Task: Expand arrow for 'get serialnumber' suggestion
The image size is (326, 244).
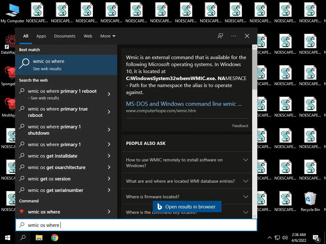Action: 109,190
